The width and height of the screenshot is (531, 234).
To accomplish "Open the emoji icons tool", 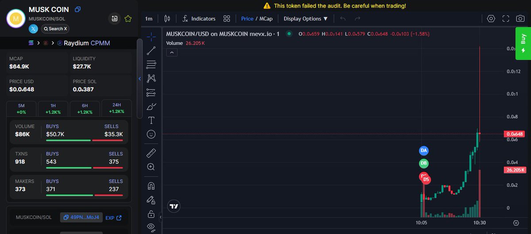I will coord(151,134).
